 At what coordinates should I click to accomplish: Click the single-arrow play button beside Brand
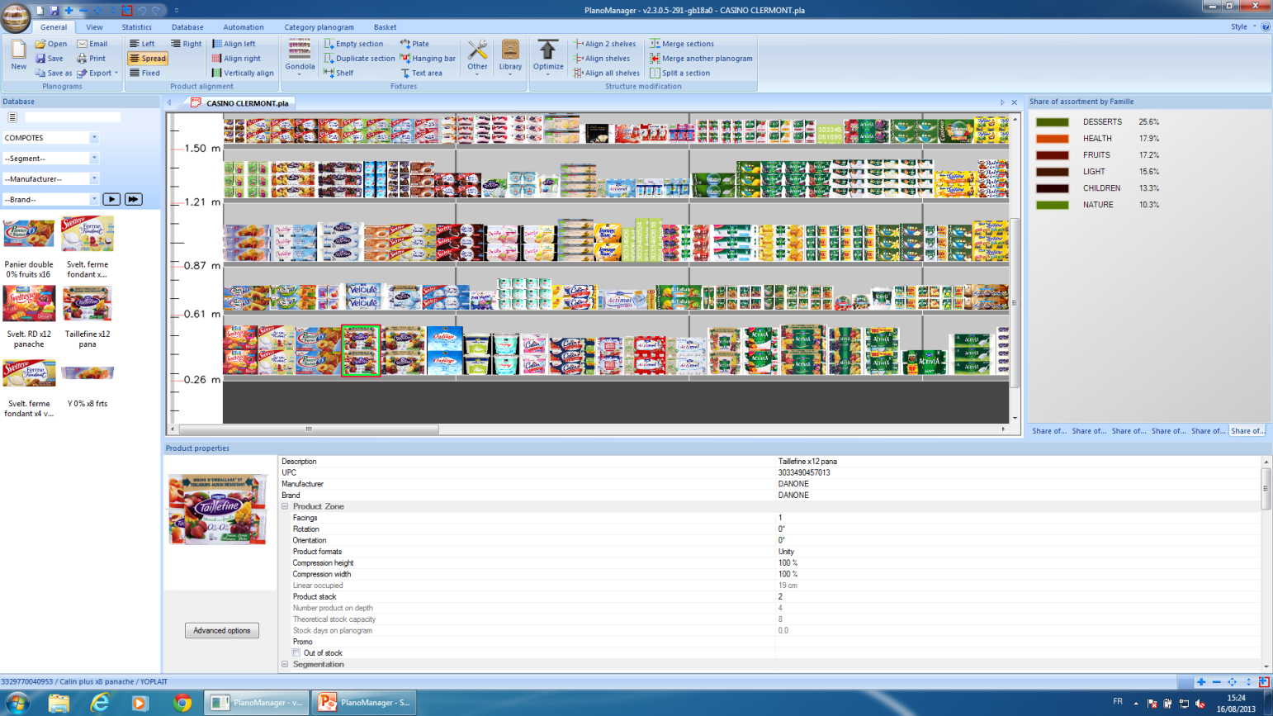click(x=111, y=199)
